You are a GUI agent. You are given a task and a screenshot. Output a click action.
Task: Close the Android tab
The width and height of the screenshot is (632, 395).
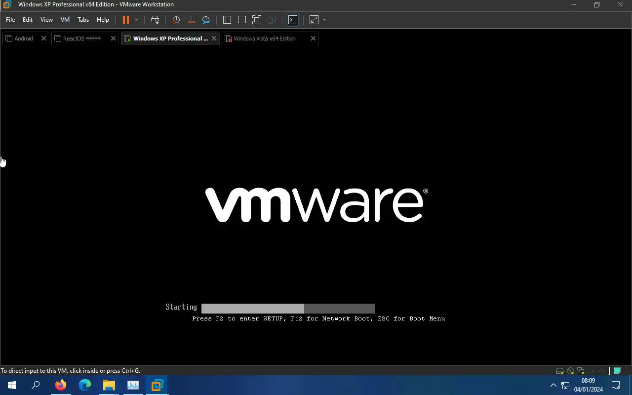tap(43, 39)
